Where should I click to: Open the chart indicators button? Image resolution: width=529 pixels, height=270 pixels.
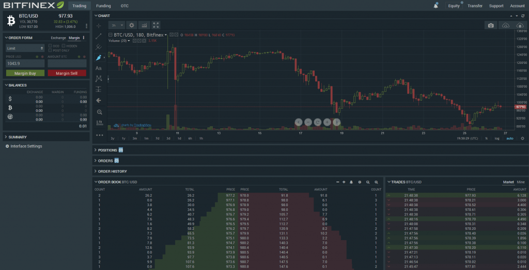click(x=144, y=25)
